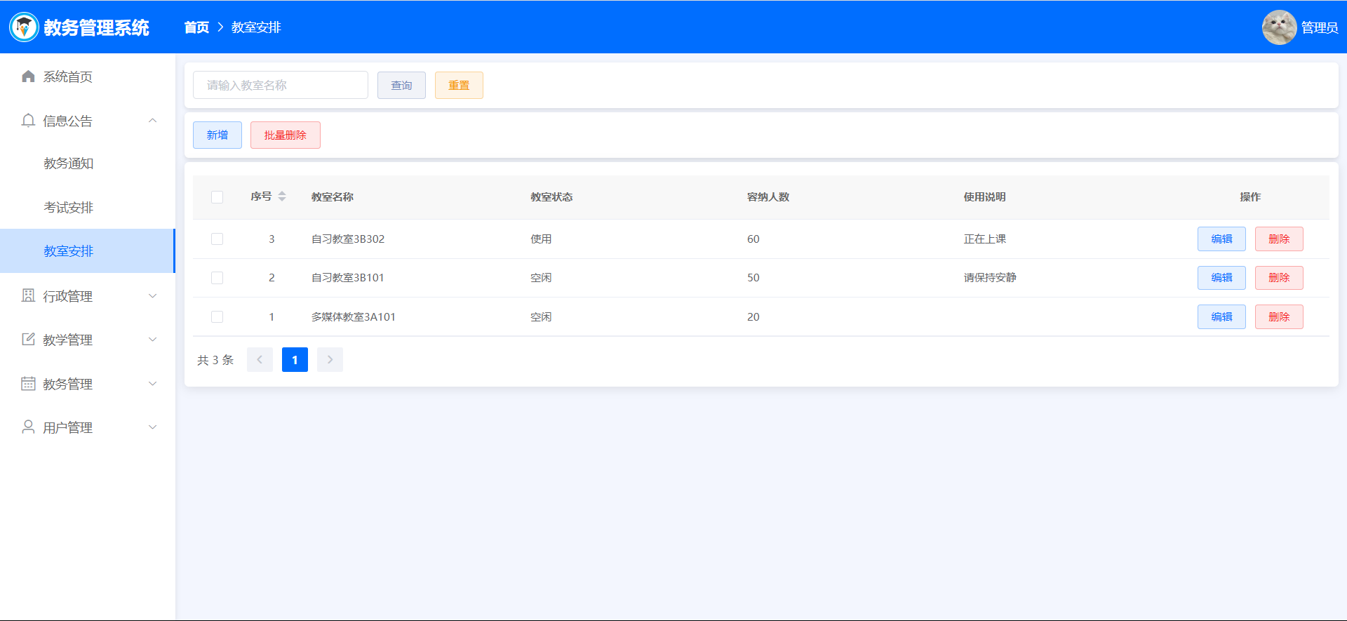Click the 新增 add button

[217, 135]
